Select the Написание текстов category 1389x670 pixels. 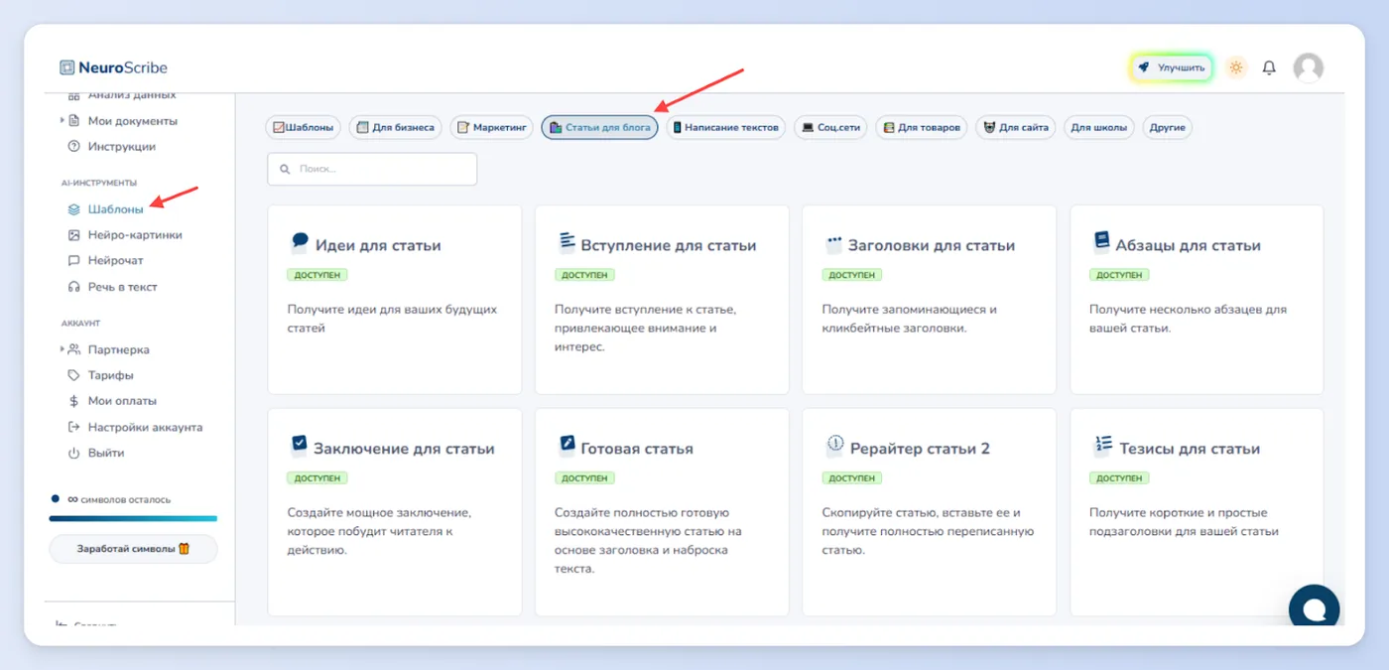click(725, 127)
